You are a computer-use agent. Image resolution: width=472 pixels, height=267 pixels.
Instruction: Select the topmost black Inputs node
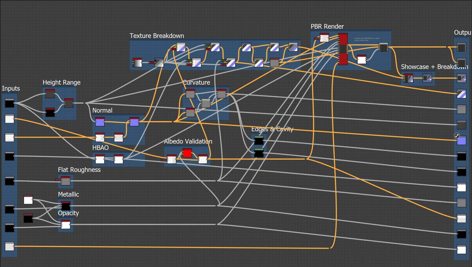[10, 103]
